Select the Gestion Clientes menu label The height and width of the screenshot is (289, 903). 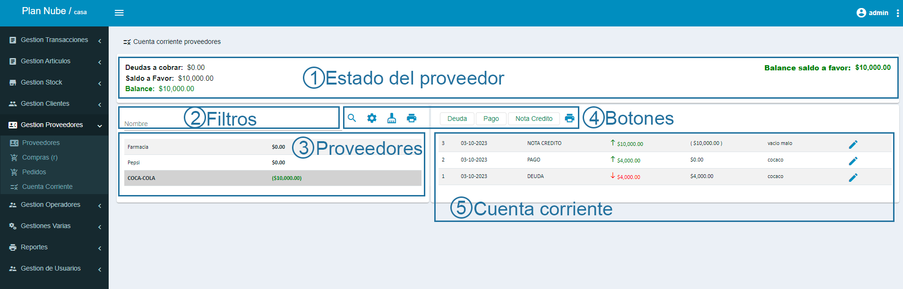45,103
